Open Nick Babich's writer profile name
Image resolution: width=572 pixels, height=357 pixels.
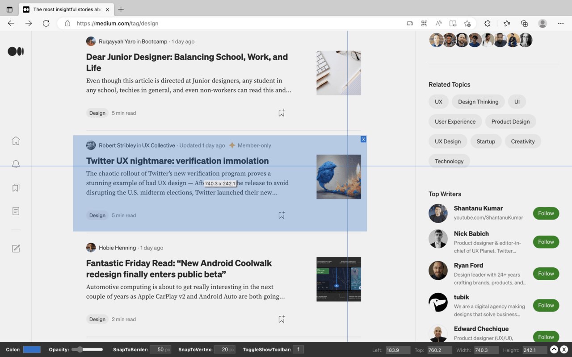point(471,233)
